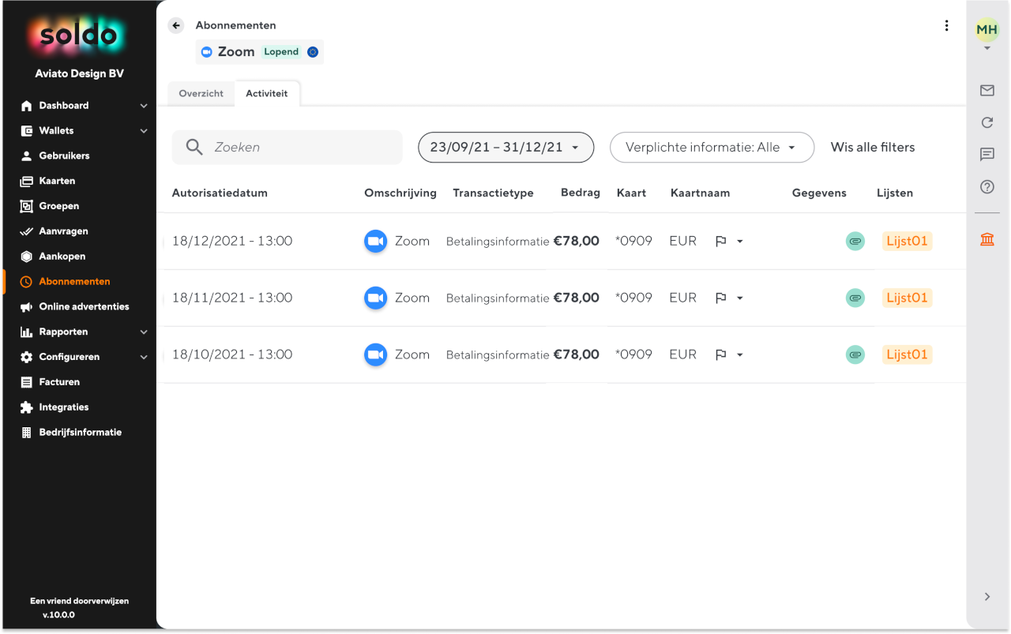Expand the right sidebar with the chevron
Viewport: 1011px width, 634px height.
coord(987,597)
